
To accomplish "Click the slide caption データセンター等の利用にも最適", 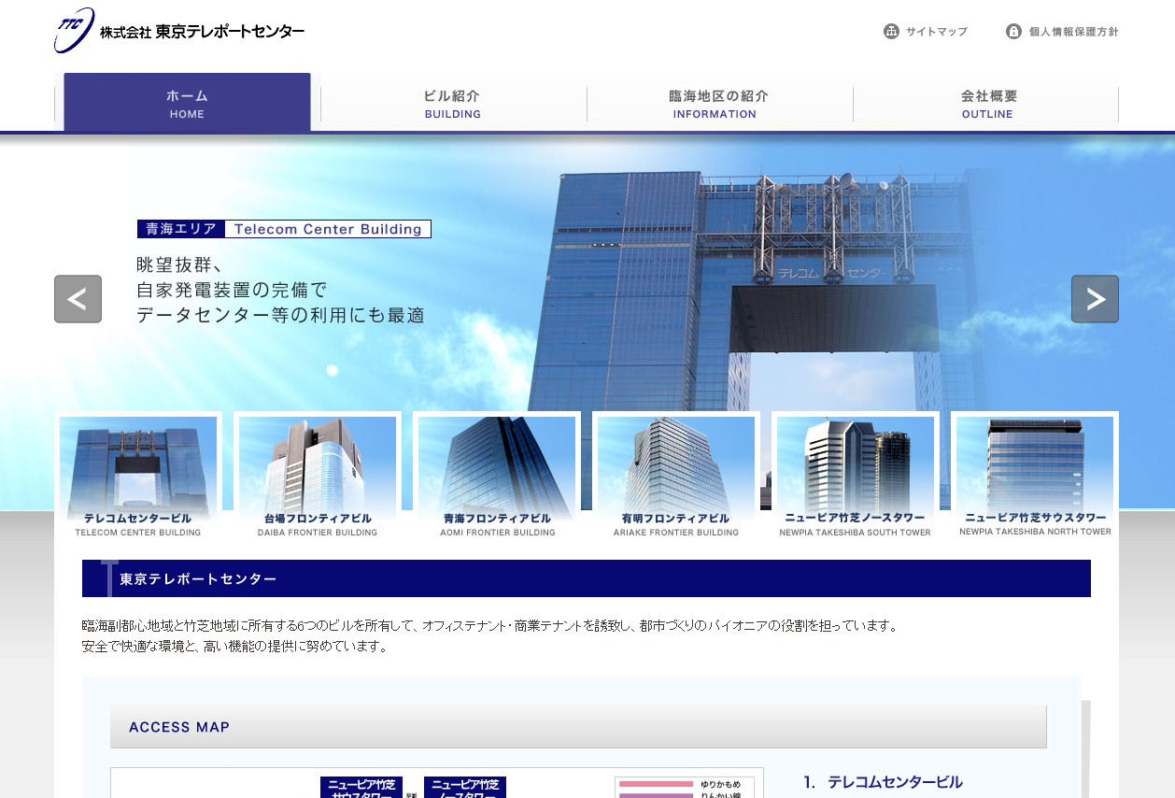I will (280, 316).
